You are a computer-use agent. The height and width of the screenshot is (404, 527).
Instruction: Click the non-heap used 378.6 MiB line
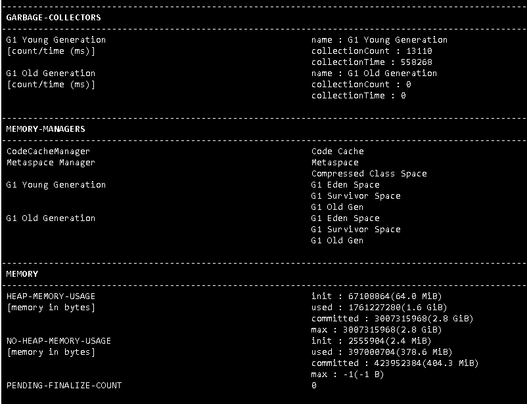[382, 352]
